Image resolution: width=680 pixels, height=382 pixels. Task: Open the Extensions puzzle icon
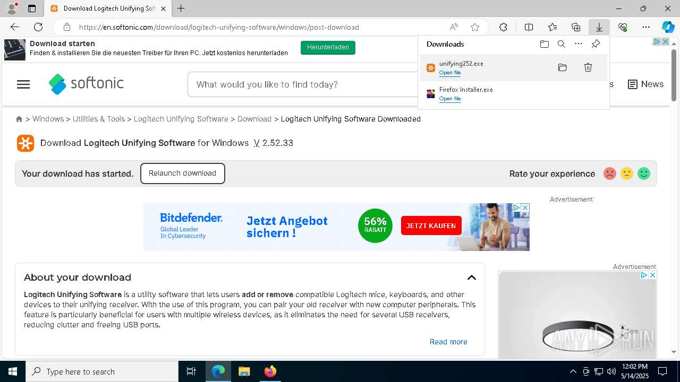coord(503,27)
